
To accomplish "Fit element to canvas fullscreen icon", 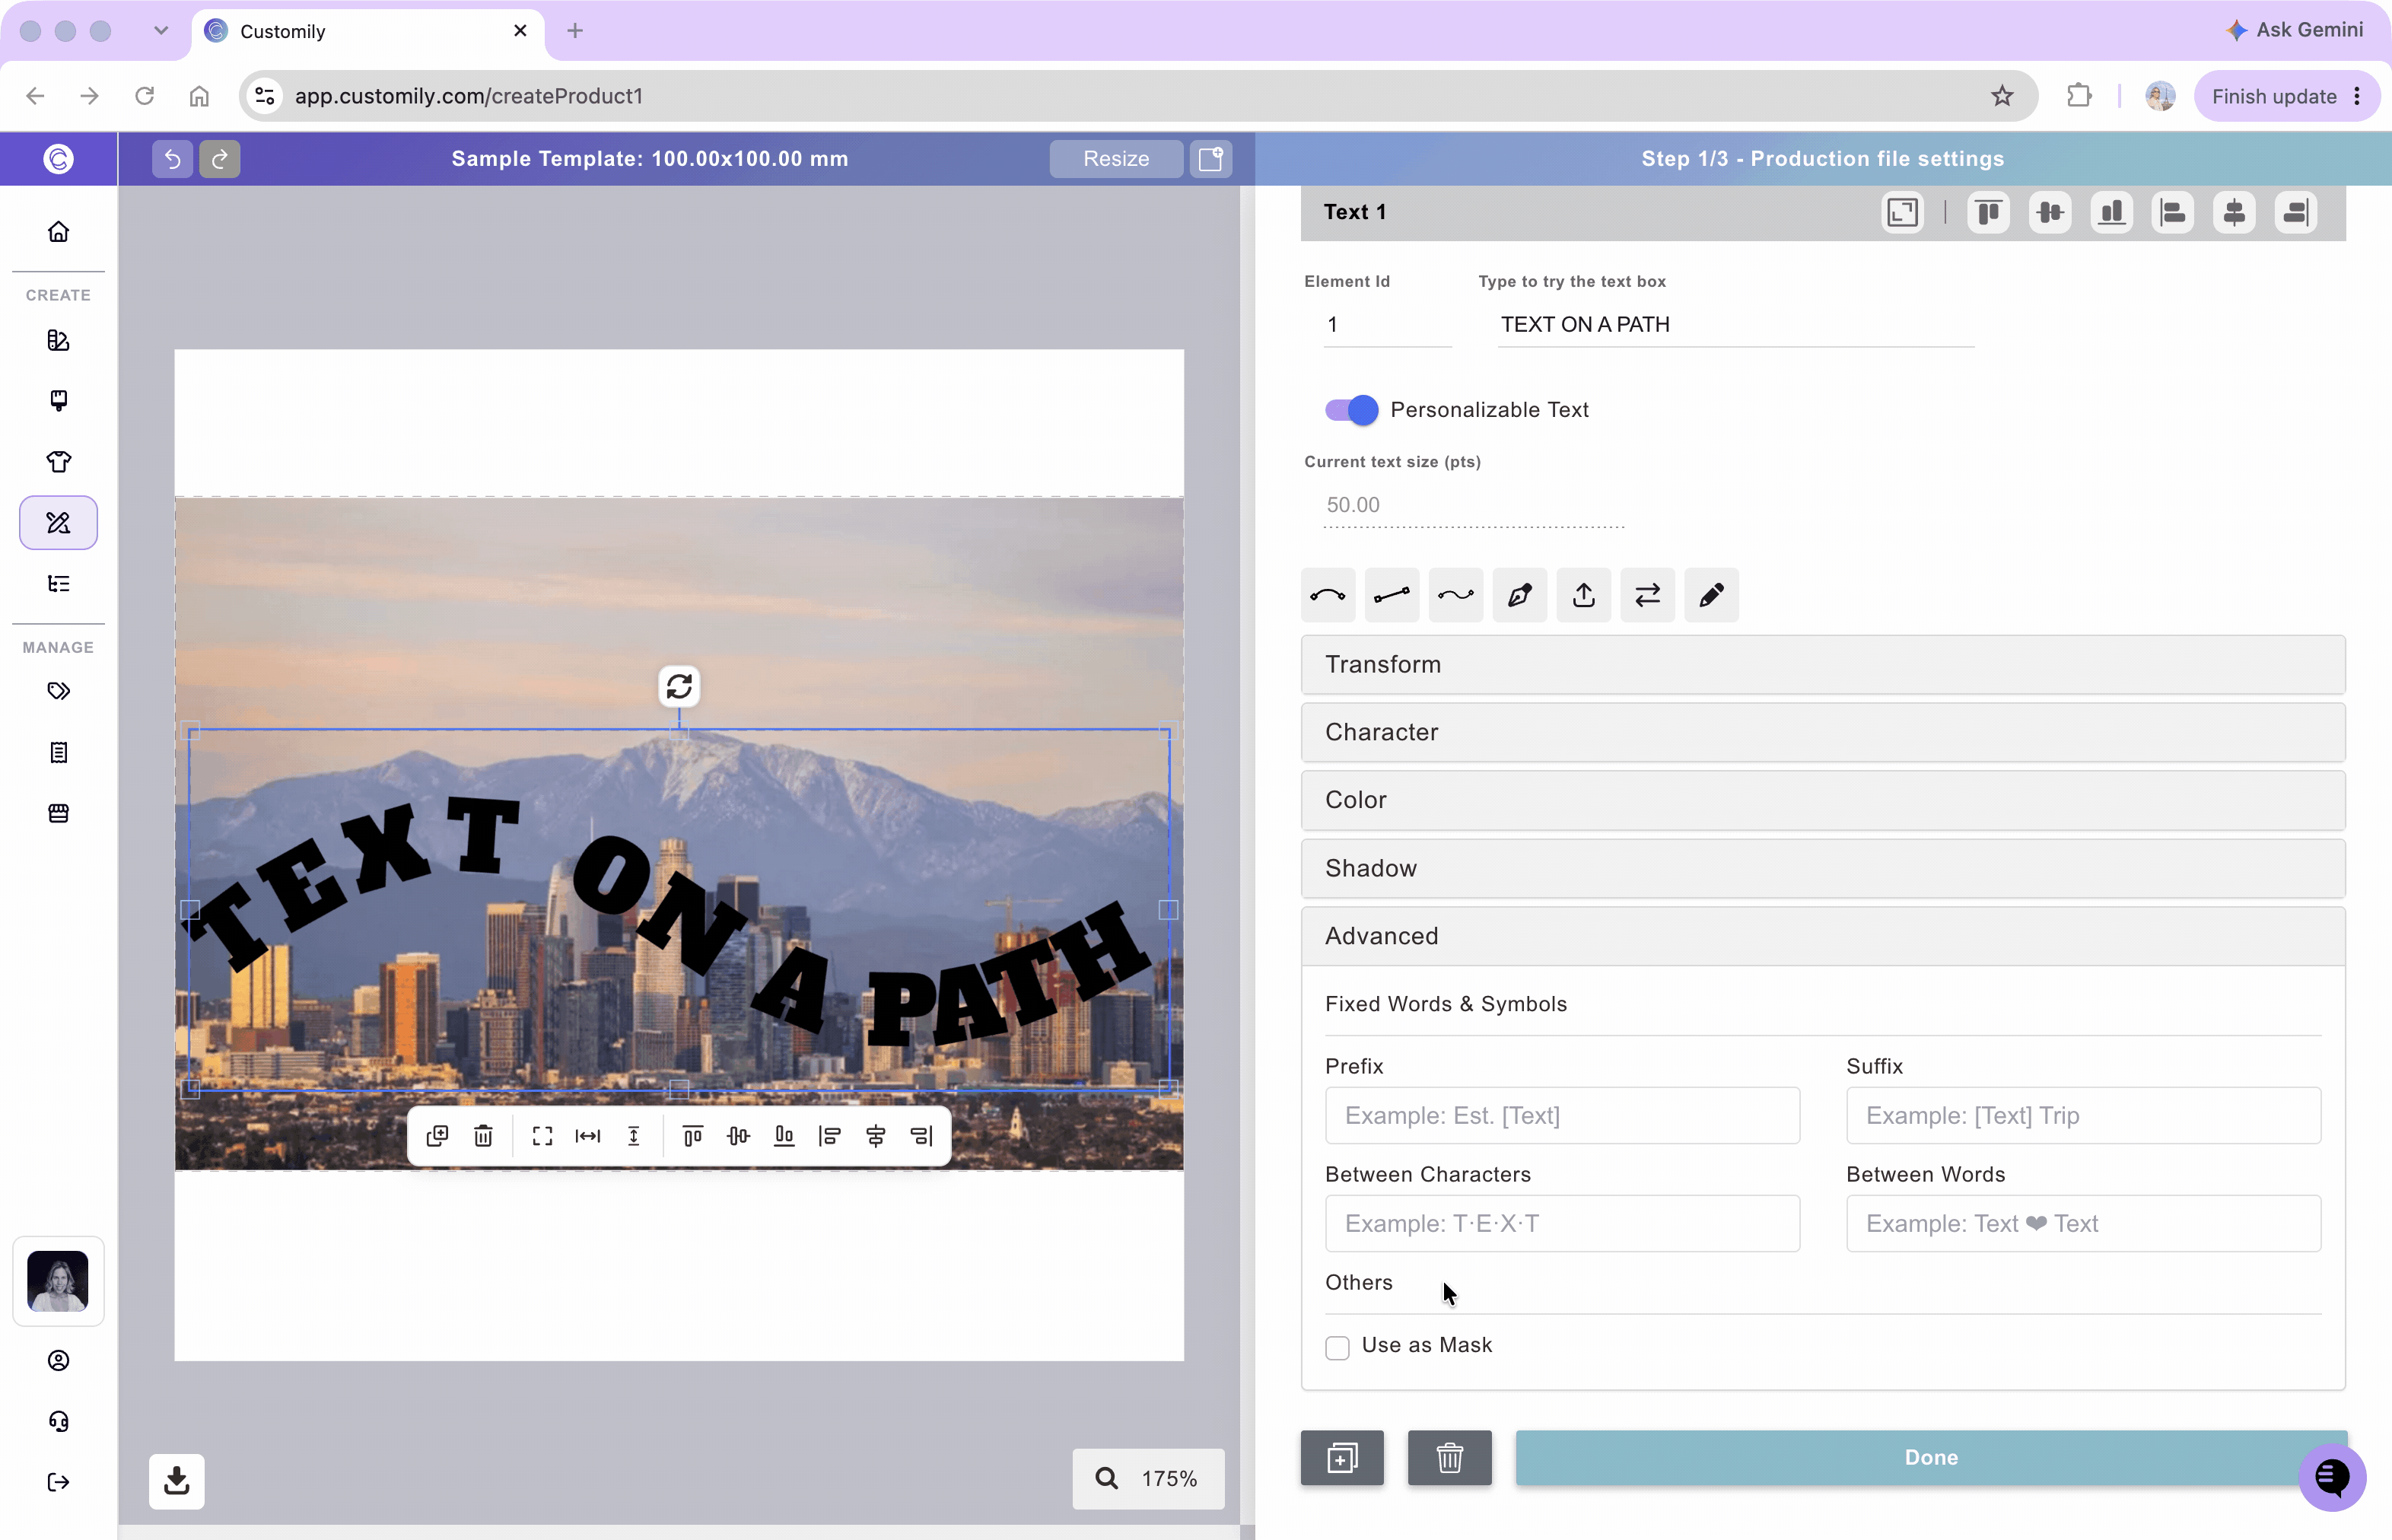I will pos(542,1136).
